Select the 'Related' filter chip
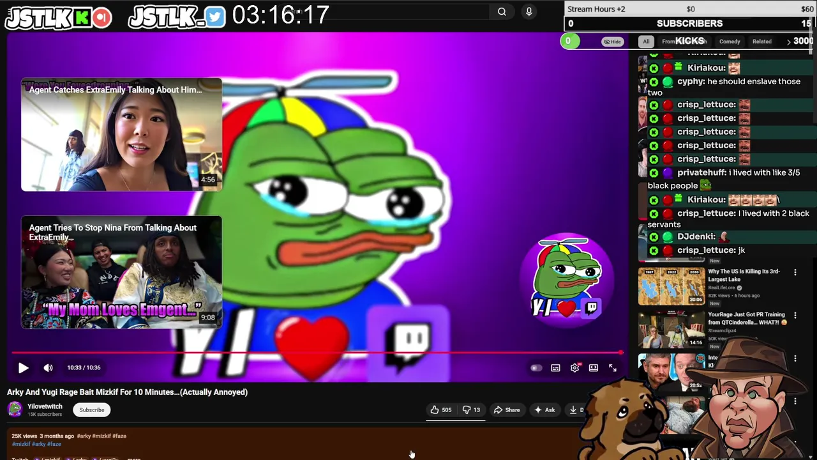817x460 pixels. [761, 42]
